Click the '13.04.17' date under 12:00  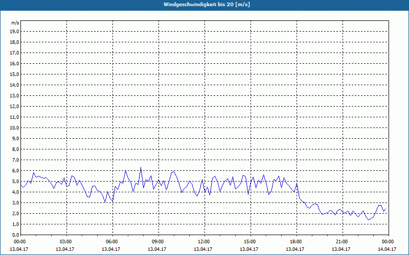(x=203, y=249)
